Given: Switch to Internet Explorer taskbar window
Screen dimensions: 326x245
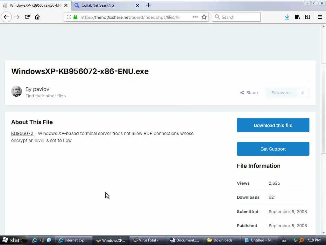Looking at the screenshot, I should (74, 240).
